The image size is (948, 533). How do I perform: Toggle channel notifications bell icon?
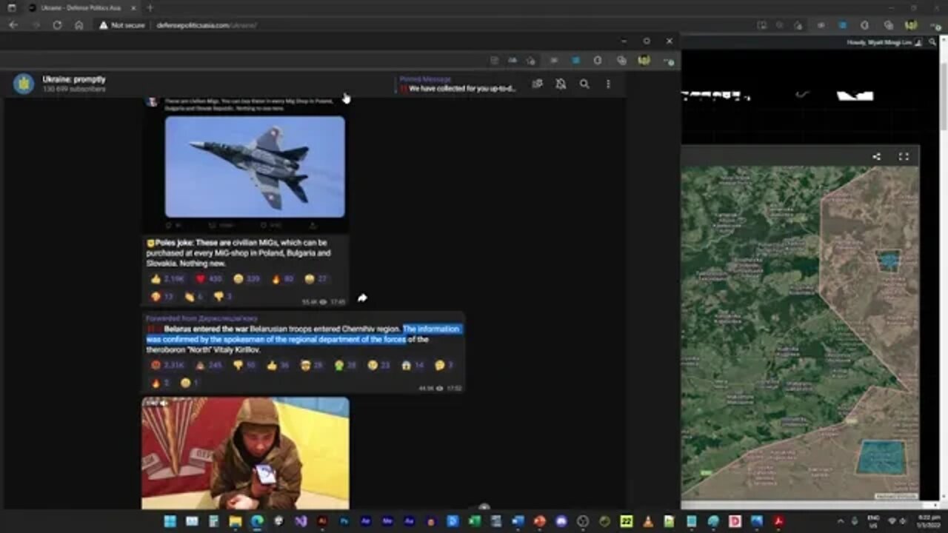coord(561,84)
